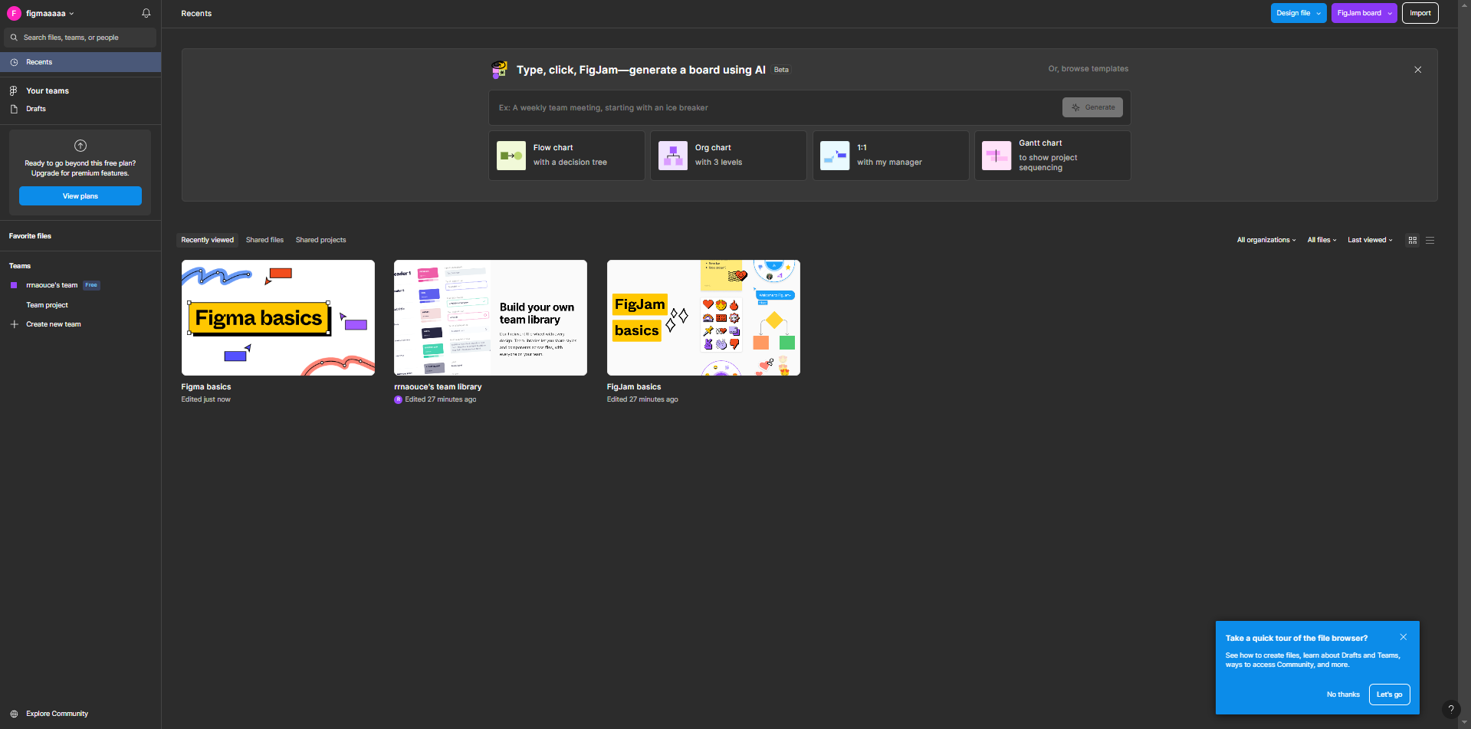The width and height of the screenshot is (1471, 729).
Task: Click the clock icon beside Recents
Action: click(x=14, y=62)
